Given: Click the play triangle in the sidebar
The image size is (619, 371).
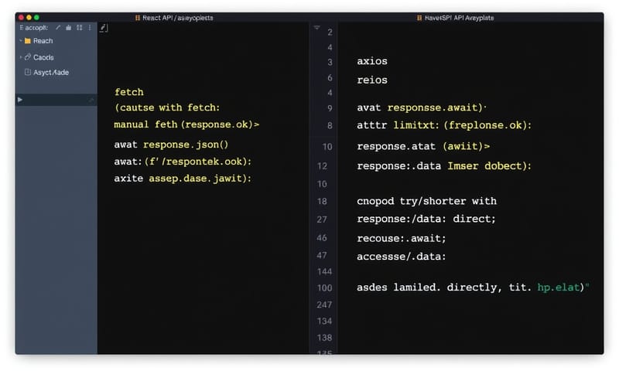Looking at the screenshot, I should click(x=20, y=100).
